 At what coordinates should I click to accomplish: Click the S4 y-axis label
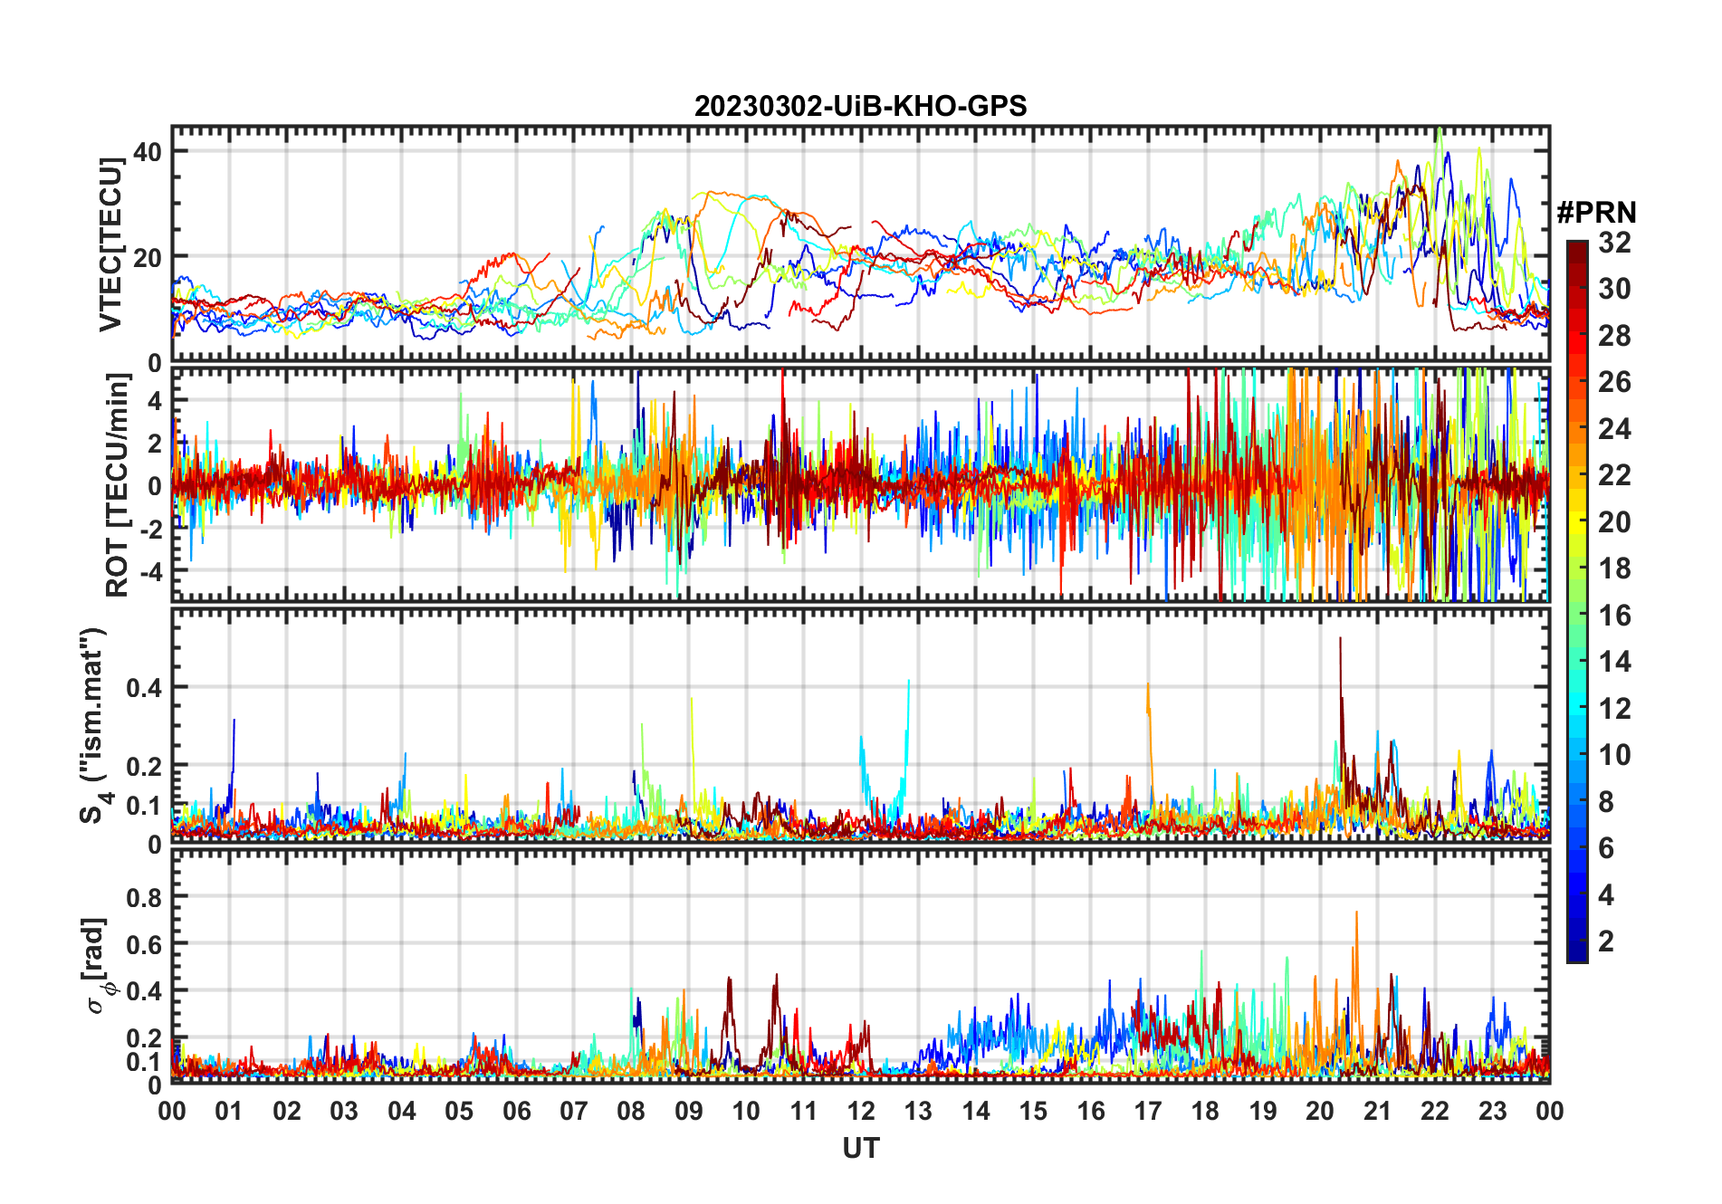click(x=94, y=725)
